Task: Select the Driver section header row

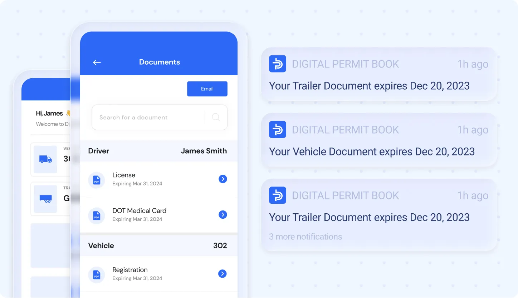Action: [x=159, y=151]
